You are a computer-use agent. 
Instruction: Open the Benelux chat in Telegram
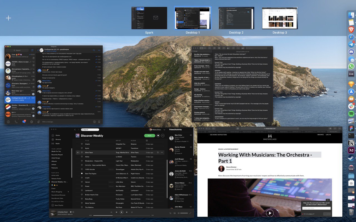pyautogui.click(x=20, y=107)
